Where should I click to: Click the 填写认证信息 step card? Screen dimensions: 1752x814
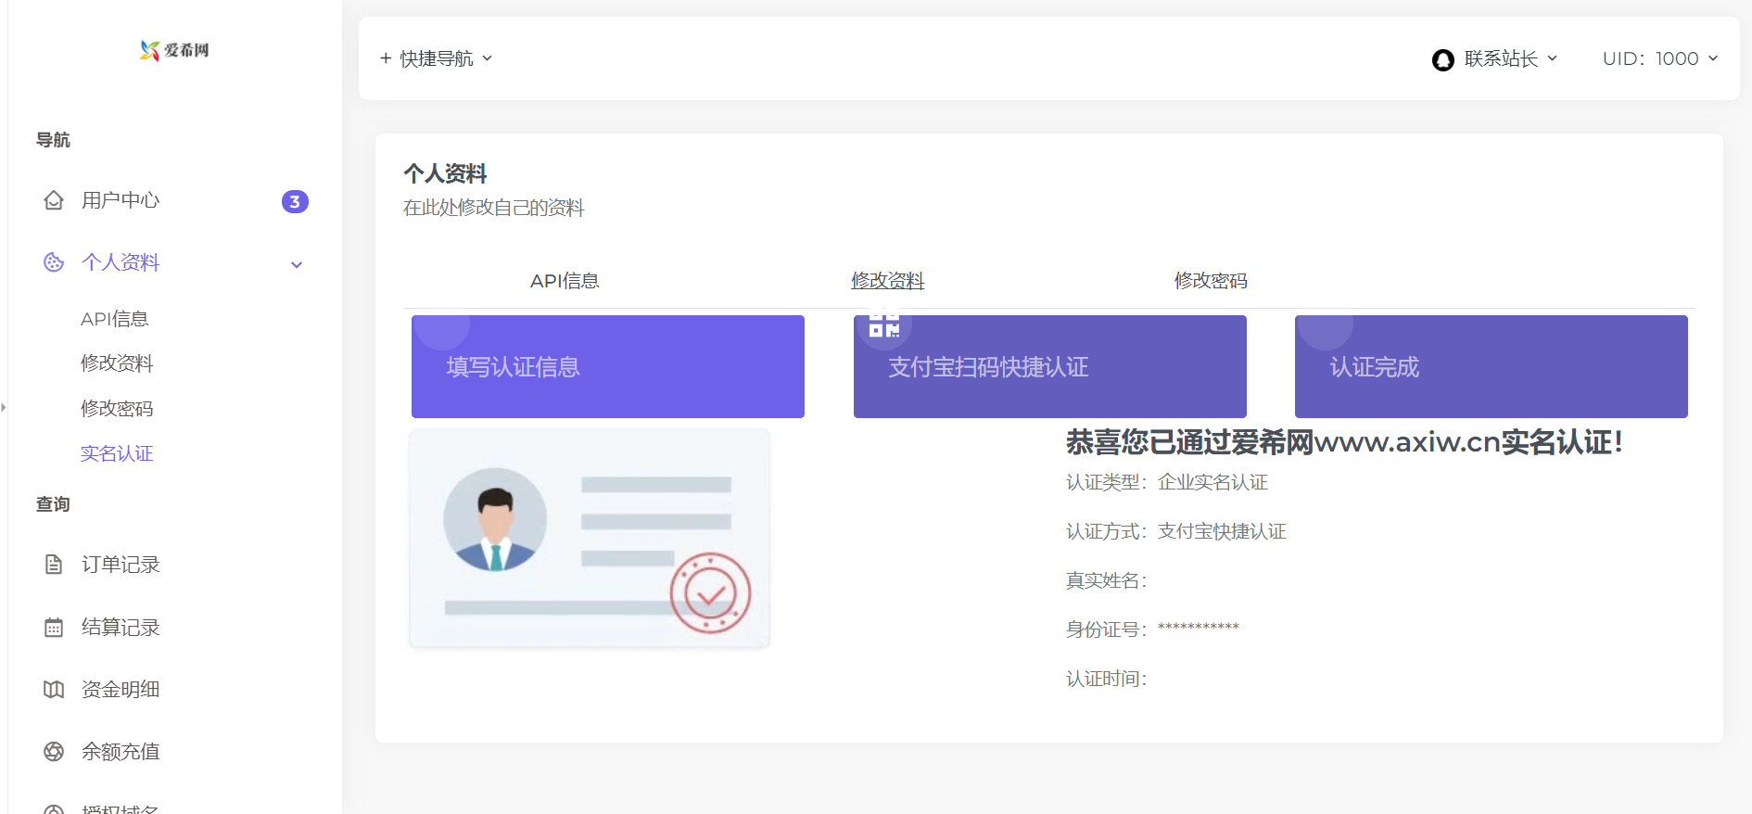pyautogui.click(x=607, y=367)
